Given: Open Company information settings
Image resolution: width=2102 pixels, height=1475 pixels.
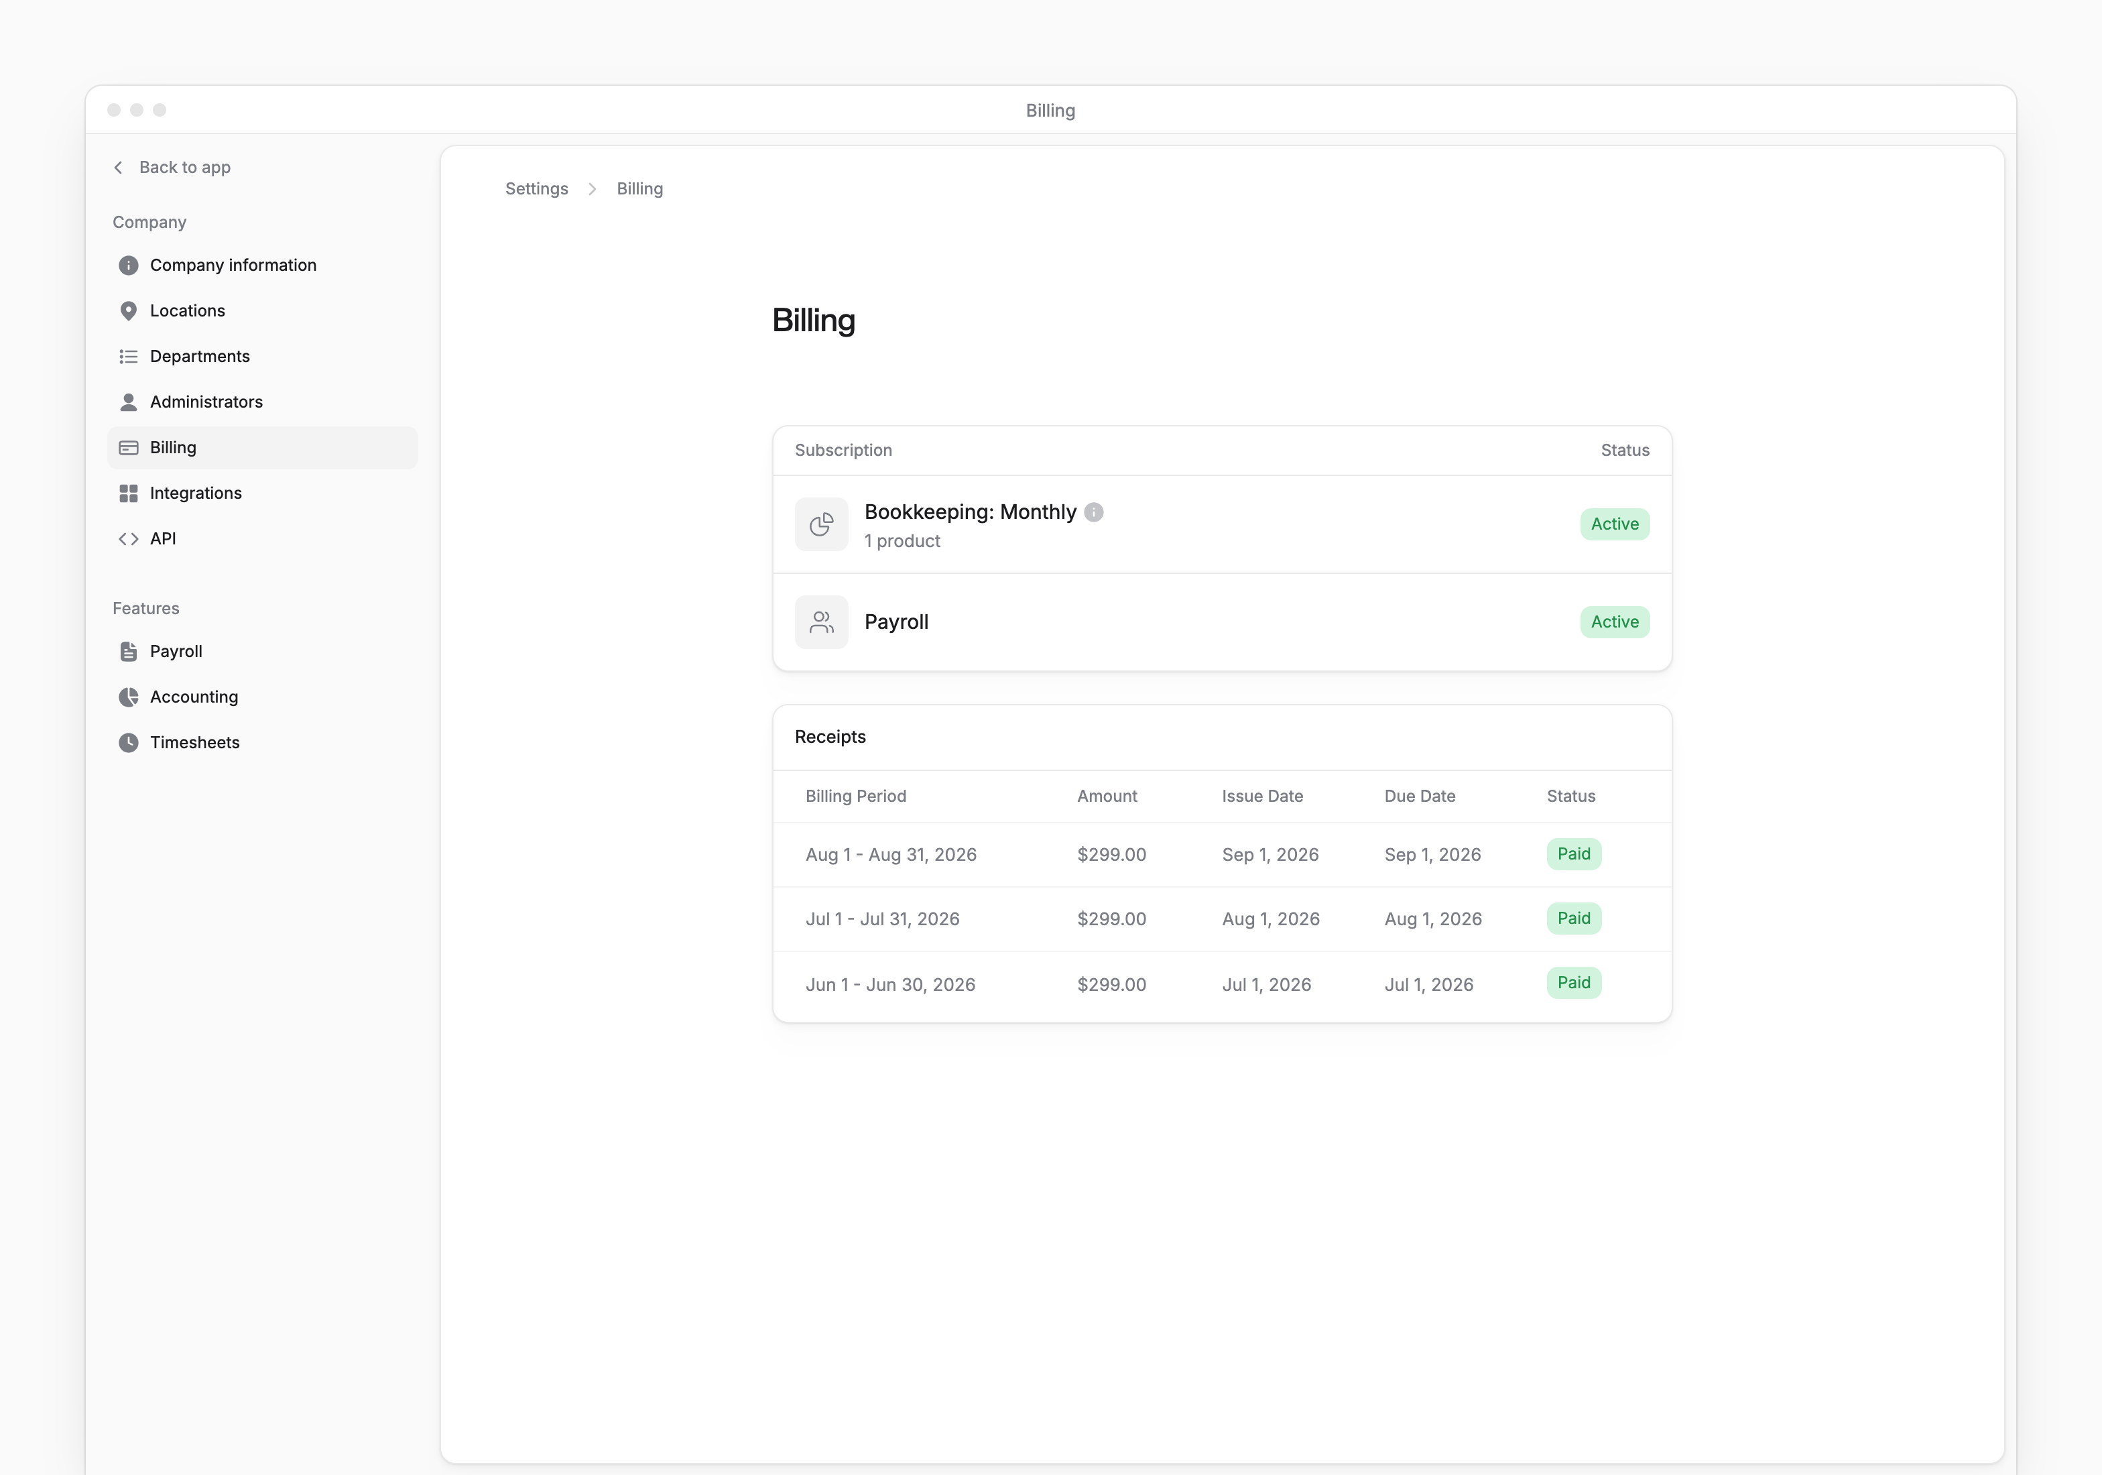Looking at the screenshot, I should pyautogui.click(x=262, y=265).
